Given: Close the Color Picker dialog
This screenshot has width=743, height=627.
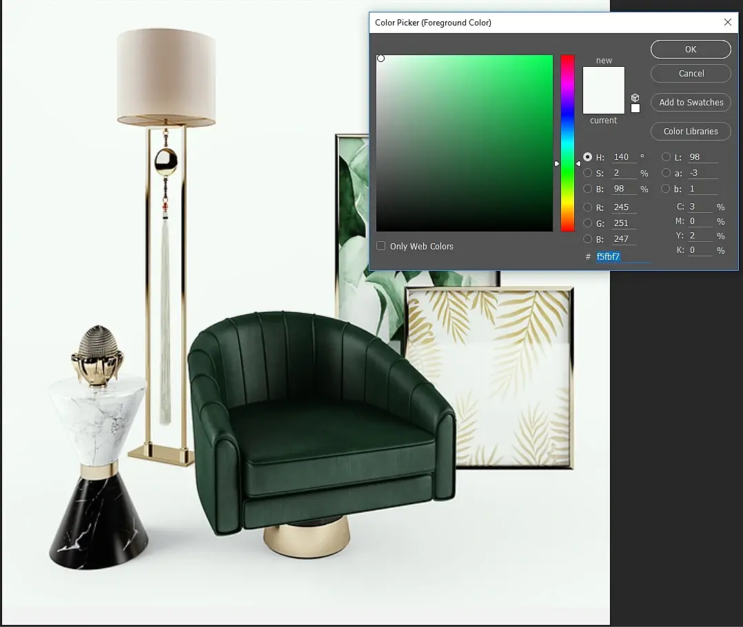Looking at the screenshot, I should 728,22.
